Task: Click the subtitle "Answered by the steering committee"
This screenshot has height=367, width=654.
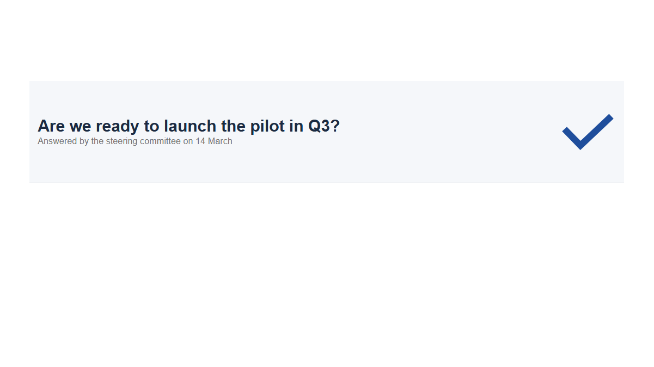Action: [109, 141]
